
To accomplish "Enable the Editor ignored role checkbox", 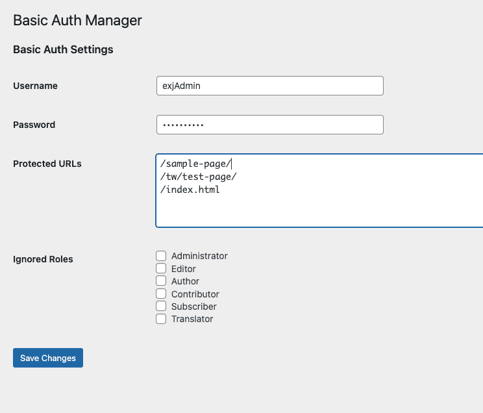I will point(161,268).
